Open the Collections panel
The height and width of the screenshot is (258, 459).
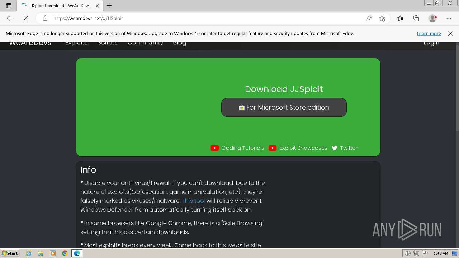[x=416, y=18]
